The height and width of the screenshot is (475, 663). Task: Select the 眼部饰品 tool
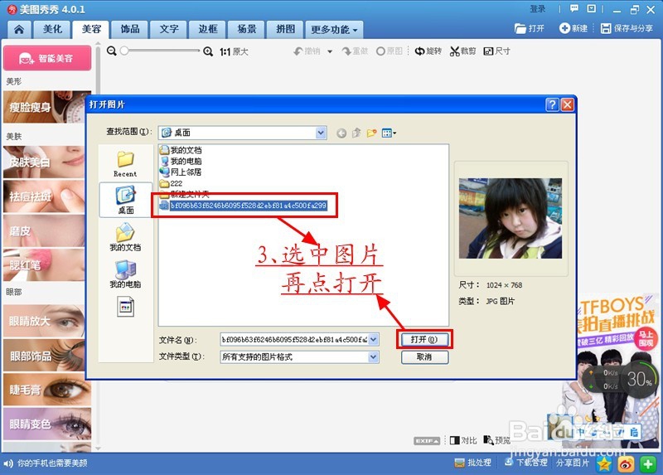tap(45, 356)
